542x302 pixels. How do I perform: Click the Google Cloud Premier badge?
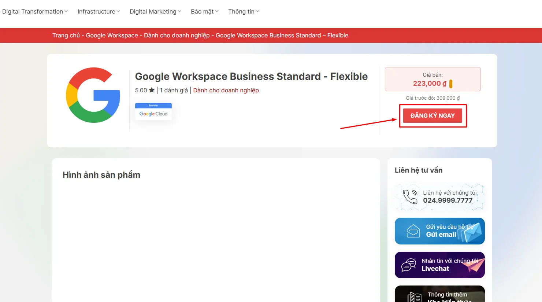tap(153, 111)
